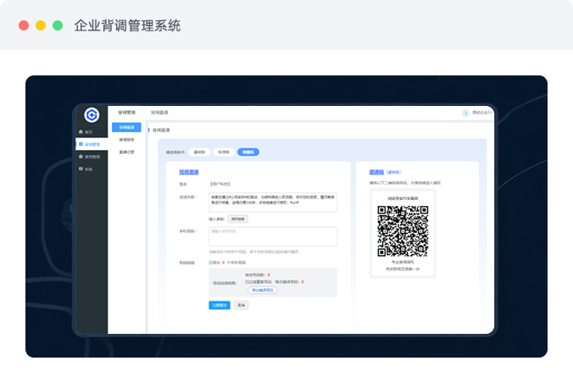The width and height of the screenshot is (573, 383).
Task: Click the 背调管理 sidebar icon
Action: click(x=81, y=145)
